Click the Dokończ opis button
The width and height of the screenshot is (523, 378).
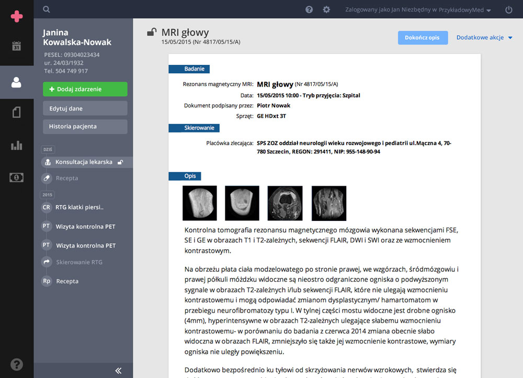[422, 38]
